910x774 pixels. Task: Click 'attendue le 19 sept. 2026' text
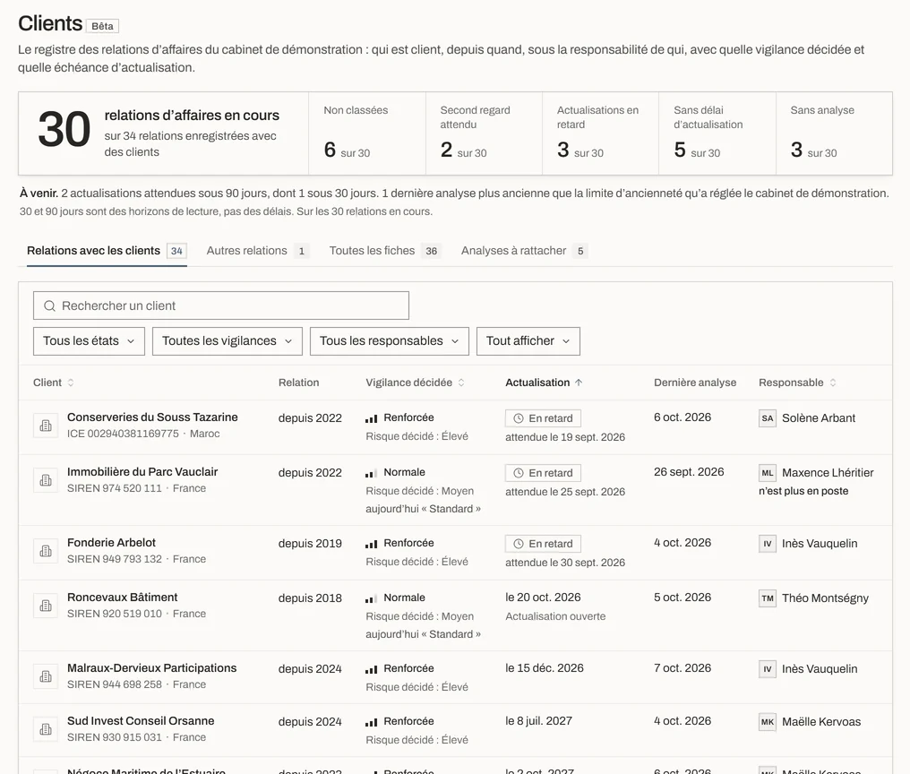pyautogui.click(x=565, y=436)
